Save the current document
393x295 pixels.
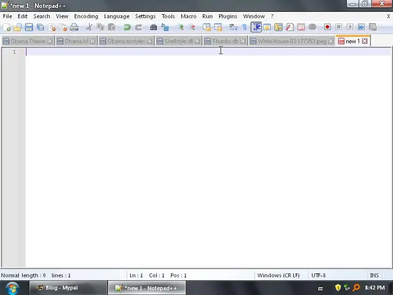[x=29, y=27]
